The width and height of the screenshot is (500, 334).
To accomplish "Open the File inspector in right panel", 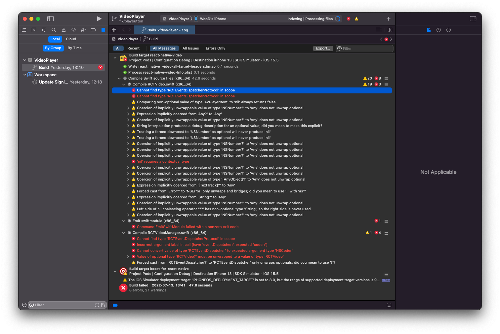I will pos(429,30).
